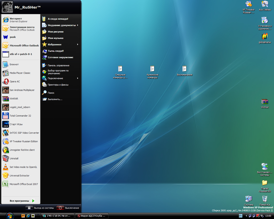Select Смешные команды desktop file

[x=120, y=72]
